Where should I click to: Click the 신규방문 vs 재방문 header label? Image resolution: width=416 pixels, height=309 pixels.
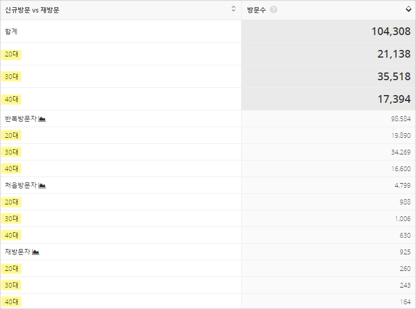click(x=32, y=10)
